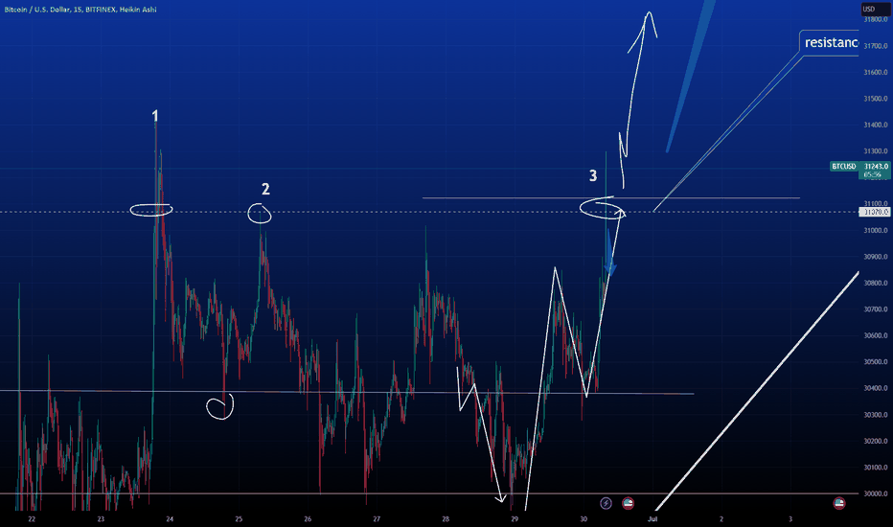Image resolution: width=893 pixels, height=527 pixels.
Task: Click the 30200.0 price axis label
Action: (x=876, y=441)
